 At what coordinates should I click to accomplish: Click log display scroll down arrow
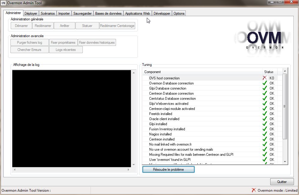point(134,165)
